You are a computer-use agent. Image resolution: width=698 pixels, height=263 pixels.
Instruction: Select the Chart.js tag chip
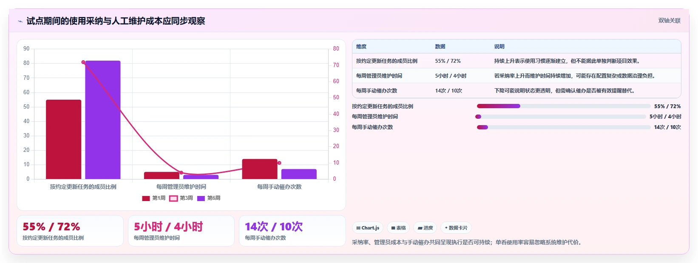(368, 228)
